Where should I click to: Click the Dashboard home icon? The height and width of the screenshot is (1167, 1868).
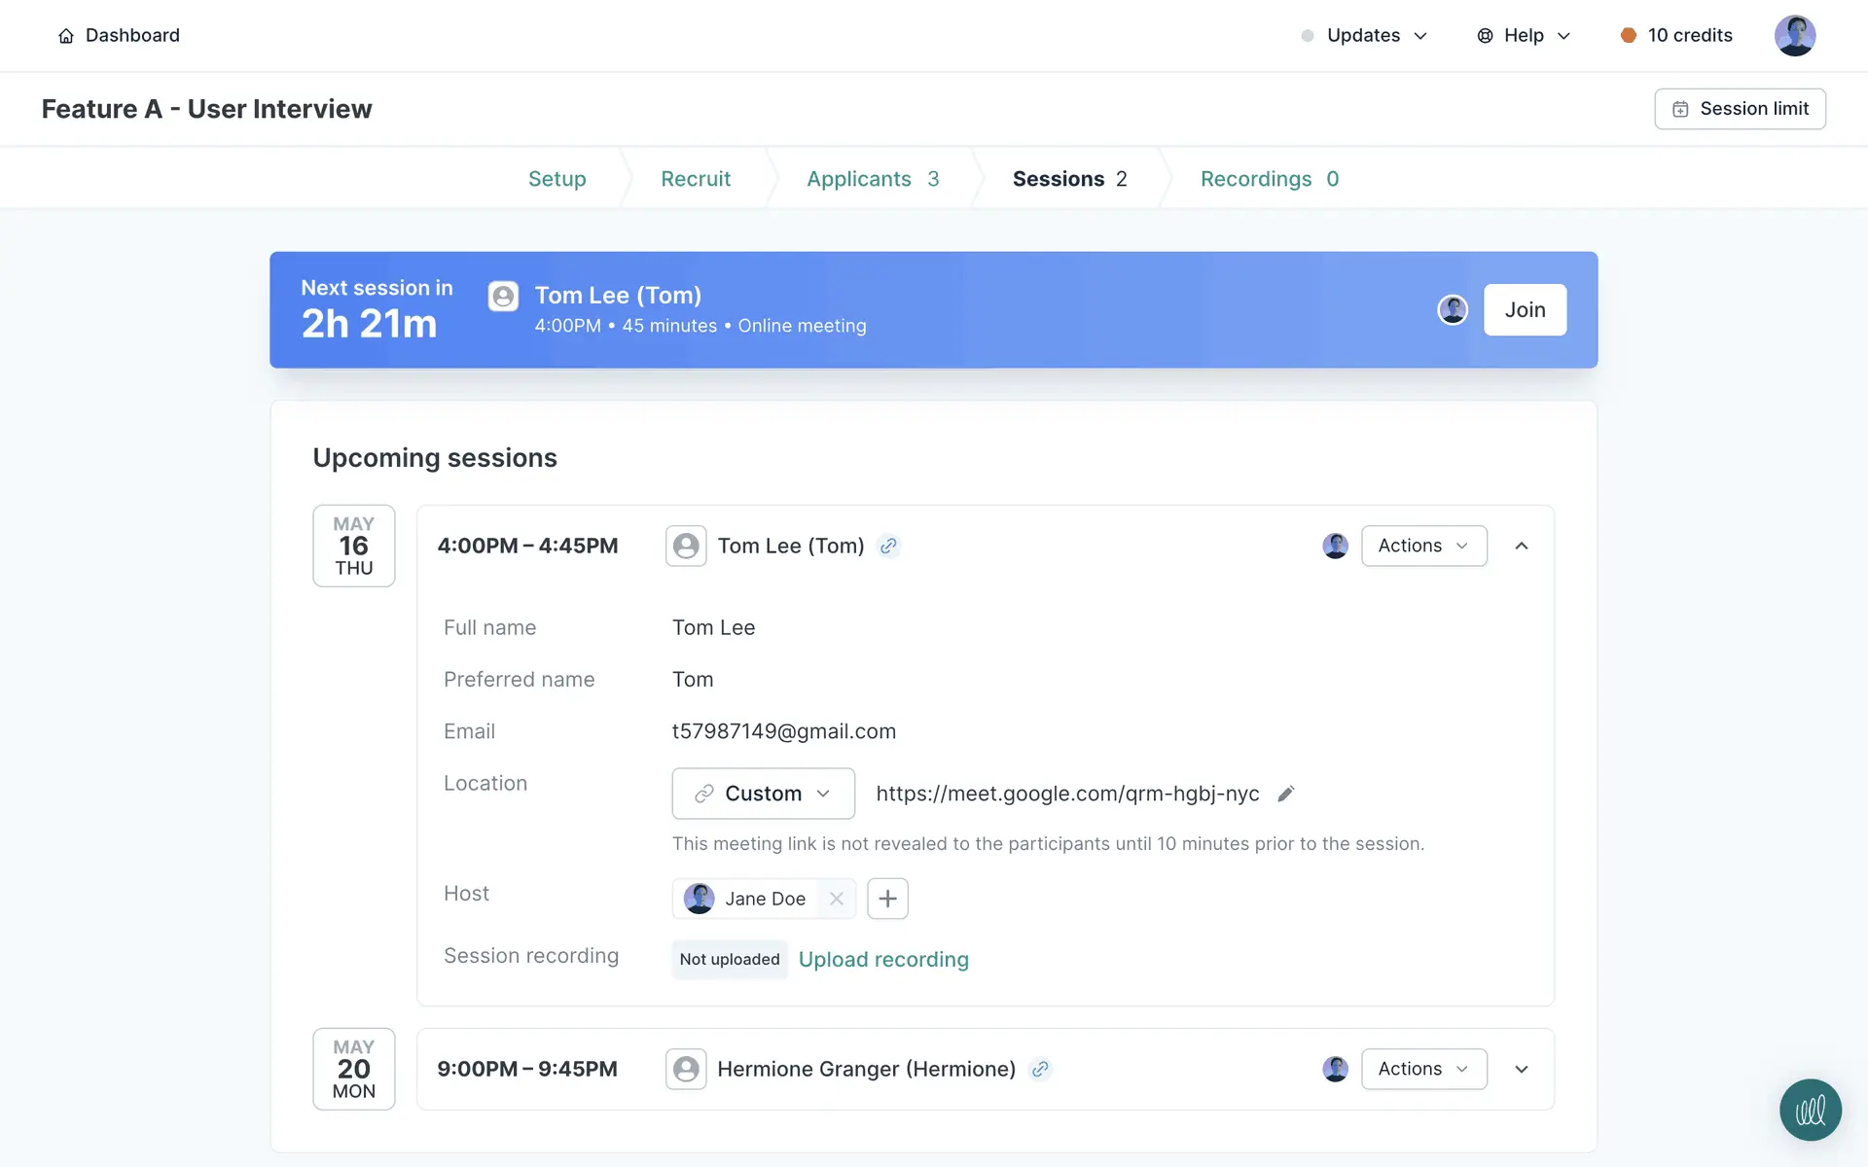pyautogui.click(x=66, y=36)
